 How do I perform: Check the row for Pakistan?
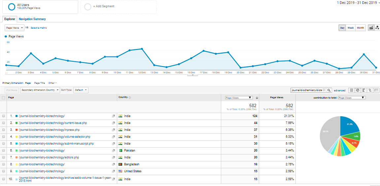pyautogui.click(x=4, y=151)
